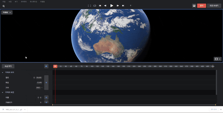Click the 고도 altitude label

tap(7, 88)
